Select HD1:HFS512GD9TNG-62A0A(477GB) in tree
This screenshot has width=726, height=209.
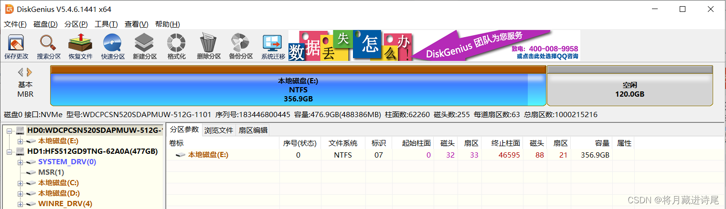(x=93, y=151)
